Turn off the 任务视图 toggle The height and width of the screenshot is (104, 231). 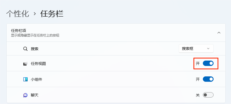208,63
